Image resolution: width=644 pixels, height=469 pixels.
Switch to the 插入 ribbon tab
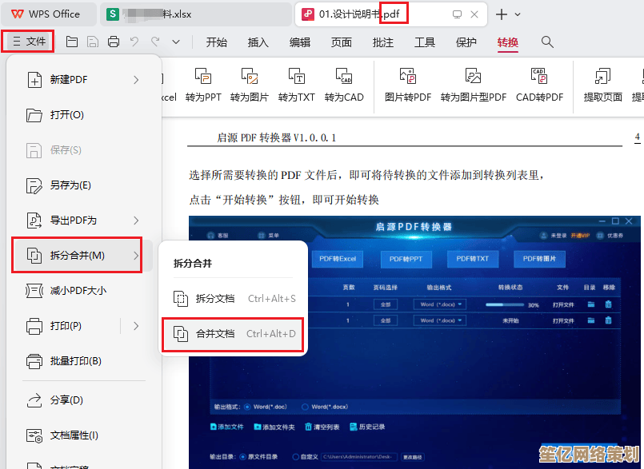tap(258, 42)
